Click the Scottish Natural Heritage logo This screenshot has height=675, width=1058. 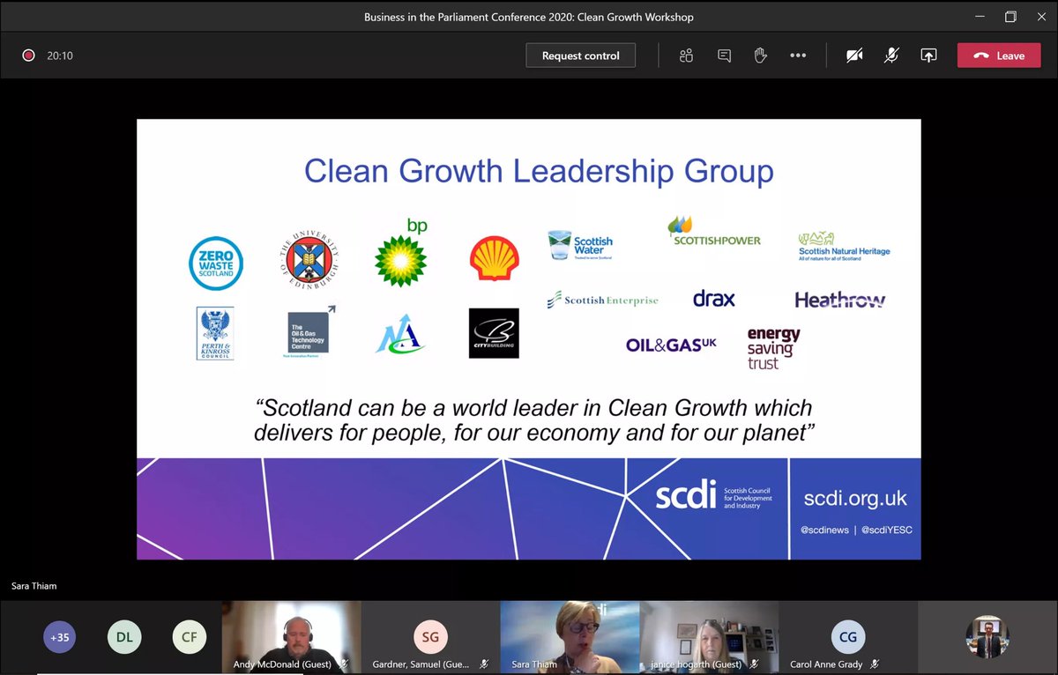point(844,246)
